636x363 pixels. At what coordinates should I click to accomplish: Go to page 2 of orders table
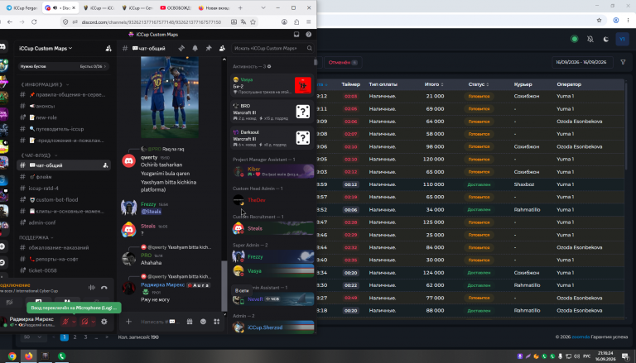click(75, 337)
